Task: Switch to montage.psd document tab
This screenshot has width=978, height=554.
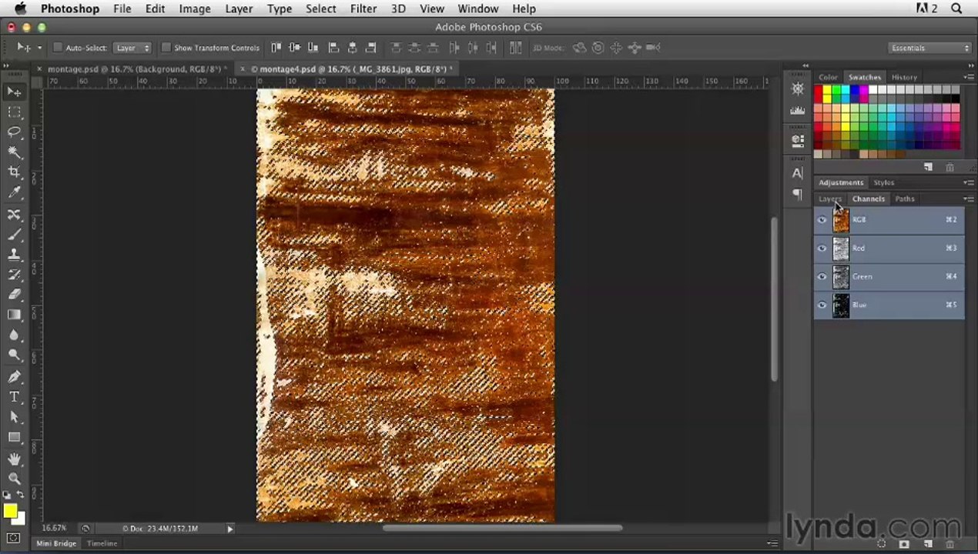Action: click(x=134, y=69)
